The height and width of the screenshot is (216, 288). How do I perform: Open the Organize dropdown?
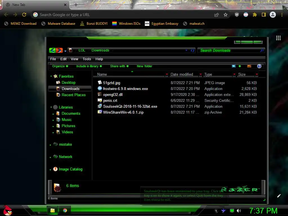click(60, 66)
